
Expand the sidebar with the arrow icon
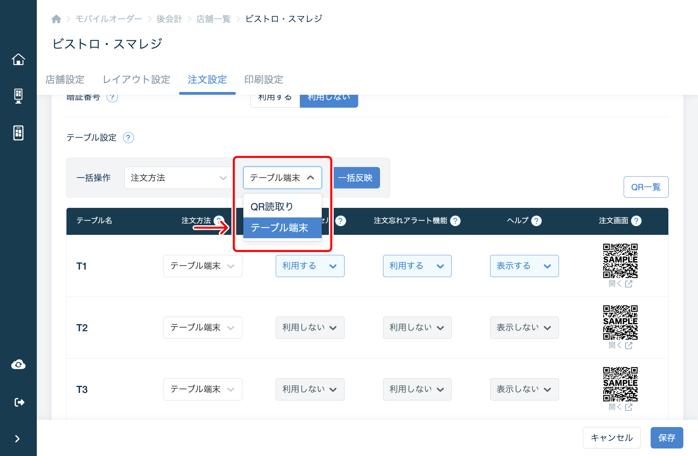pyautogui.click(x=17, y=439)
